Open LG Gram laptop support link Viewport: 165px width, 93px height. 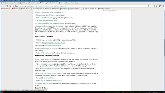[44, 83]
